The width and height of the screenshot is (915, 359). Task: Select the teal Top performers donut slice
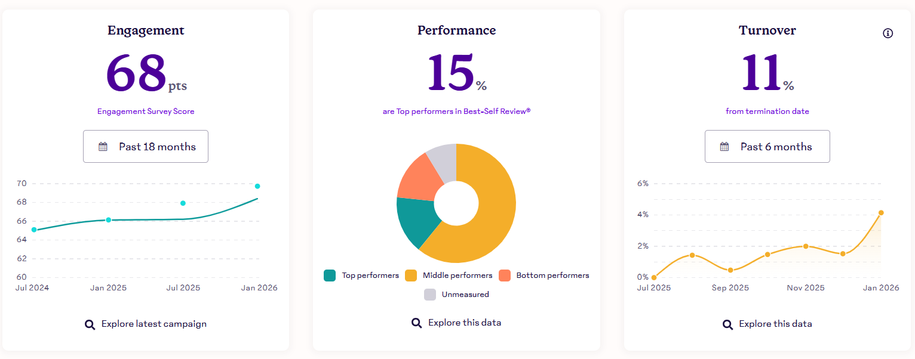[416, 221]
